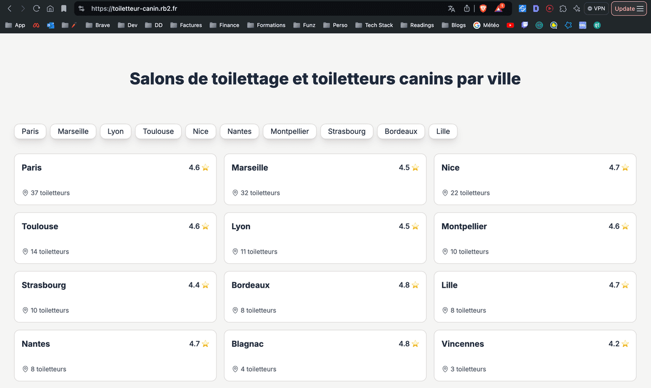Screen dimensions: 651x388
Task: Open the Vincennes city card
Action: [x=534, y=355]
